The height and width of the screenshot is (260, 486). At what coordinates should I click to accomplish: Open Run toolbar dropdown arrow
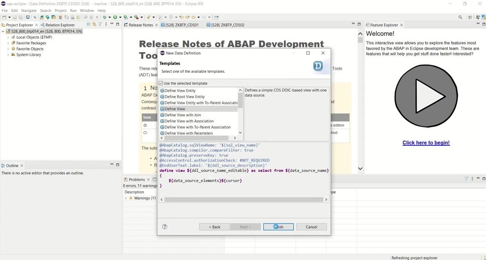pos(120,17)
